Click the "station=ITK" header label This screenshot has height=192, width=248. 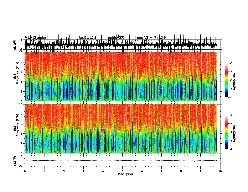(x=116, y=38)
